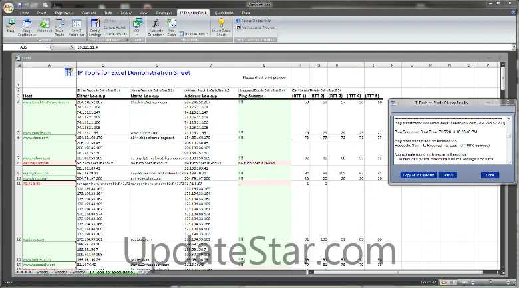
Task: Open the SSH connect tool
Action: click(138, 26)
